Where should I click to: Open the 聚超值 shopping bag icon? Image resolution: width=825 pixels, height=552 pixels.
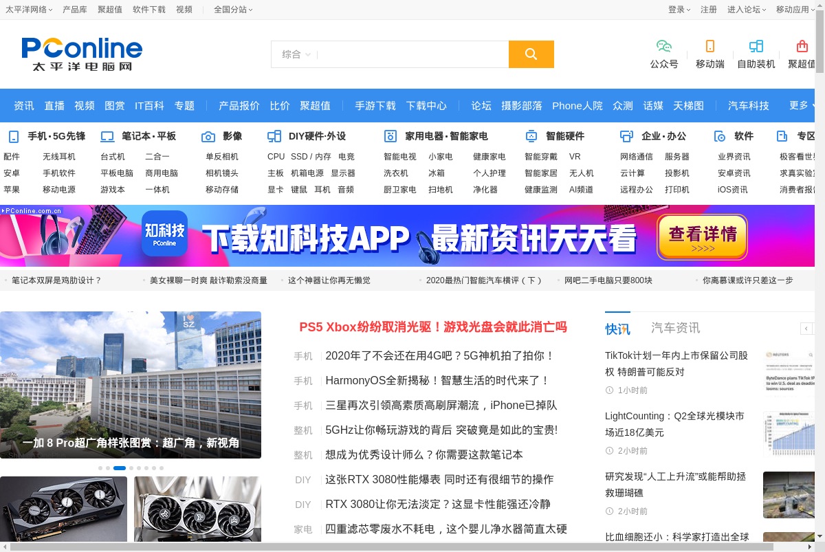click(802, 46)
